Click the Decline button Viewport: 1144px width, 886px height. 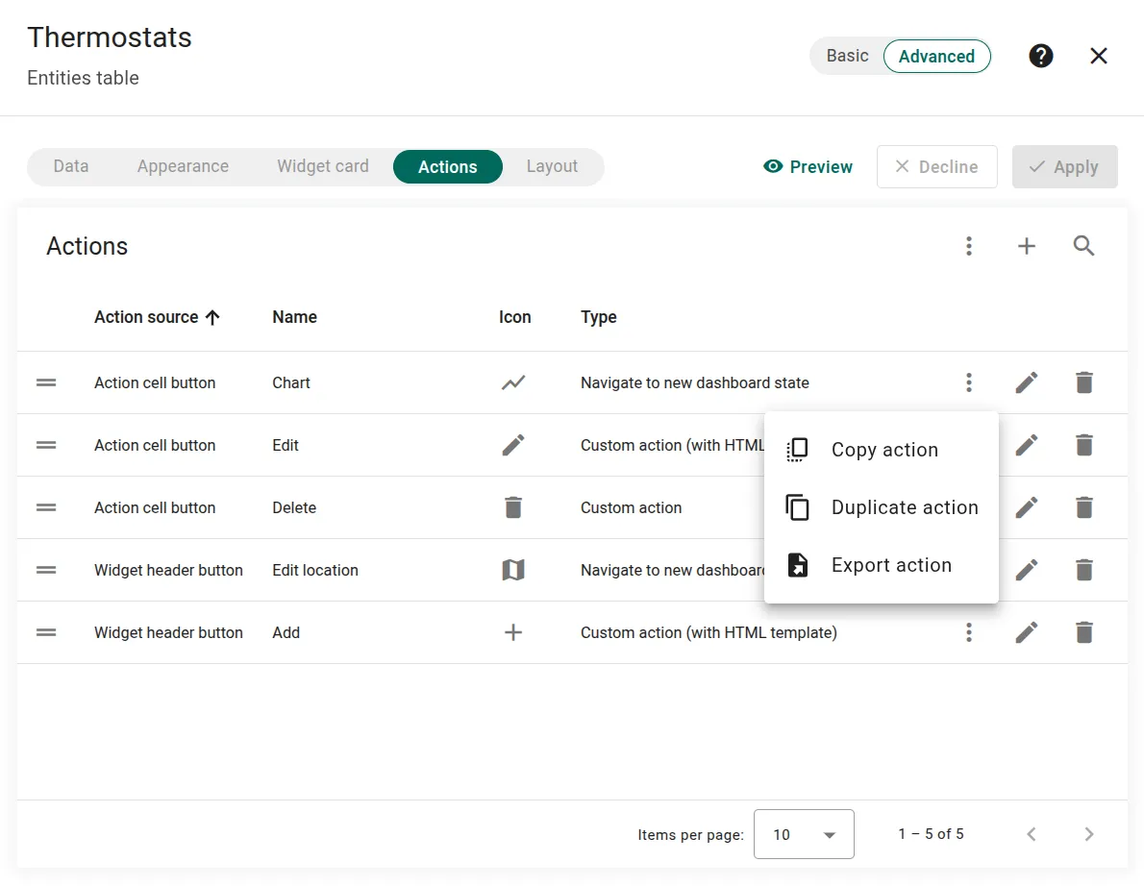pos(936,167)
